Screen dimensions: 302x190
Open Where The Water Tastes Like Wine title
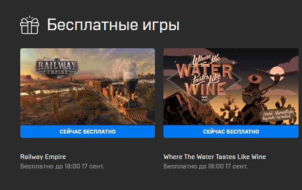pos(215,157)
